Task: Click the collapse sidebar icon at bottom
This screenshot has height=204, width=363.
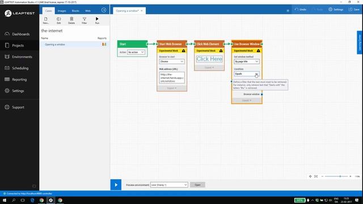Action: [34, 186]
